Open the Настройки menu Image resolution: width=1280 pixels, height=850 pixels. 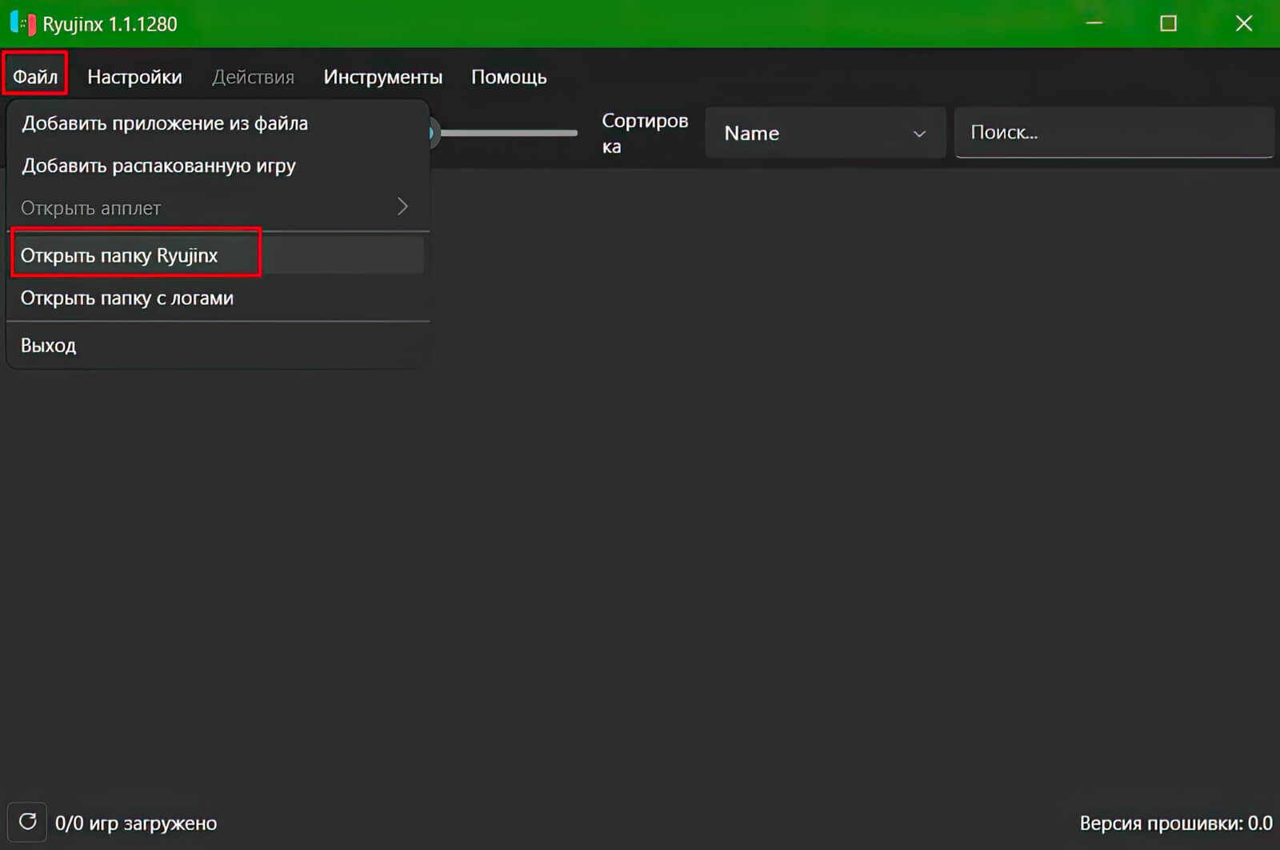pos(134,77)
